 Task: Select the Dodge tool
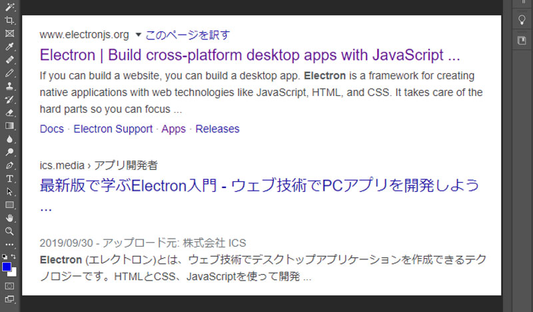pyautogui.click(x=9, y=152)
